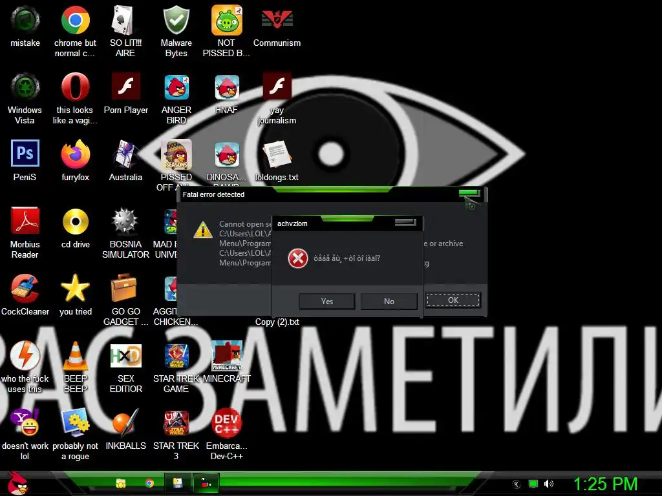Select the 'CockCleaner' icon

point(25,288)
